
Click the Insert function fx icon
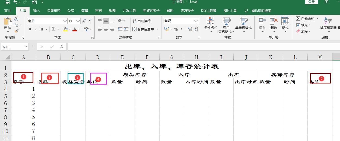coord(62,47)
